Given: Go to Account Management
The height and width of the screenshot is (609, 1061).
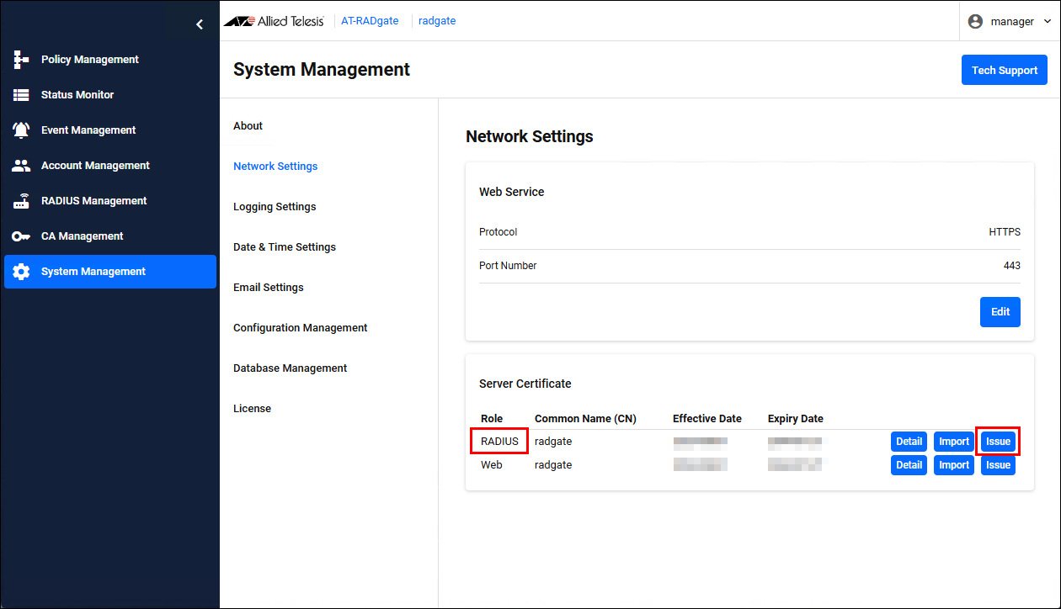Looking at the screenshot, I should coord(109,166).
